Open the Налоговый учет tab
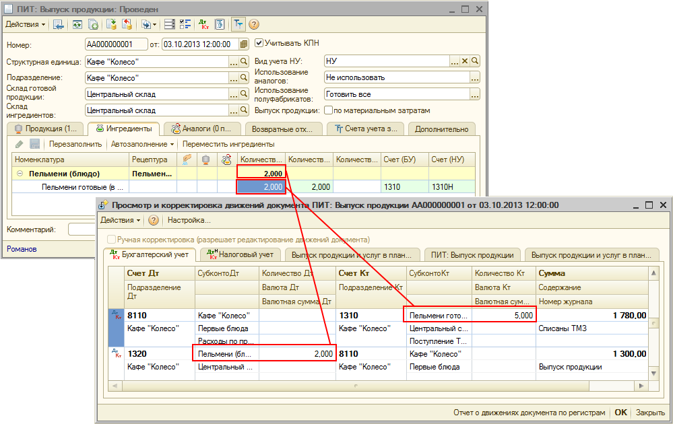Screen dimensions: 673x424 click(242, 255)
